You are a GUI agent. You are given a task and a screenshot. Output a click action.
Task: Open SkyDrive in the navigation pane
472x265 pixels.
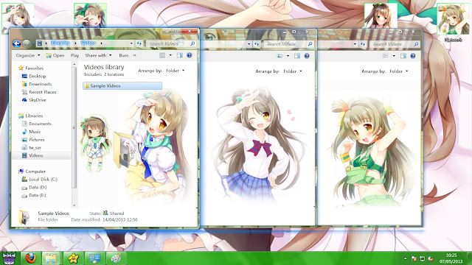[x=34, y=100]
